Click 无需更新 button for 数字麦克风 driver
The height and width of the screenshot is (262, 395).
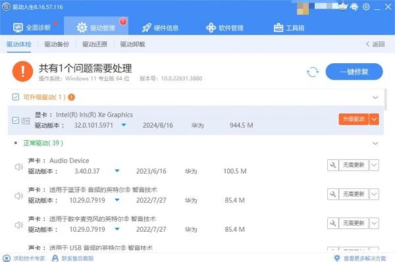click(x=354, y=223)
